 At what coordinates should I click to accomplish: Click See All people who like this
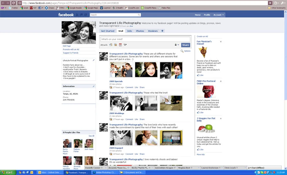(91, 136)
